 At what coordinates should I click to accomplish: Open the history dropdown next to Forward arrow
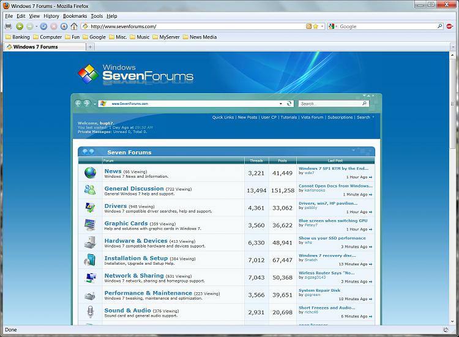click(x=36, y=26)
